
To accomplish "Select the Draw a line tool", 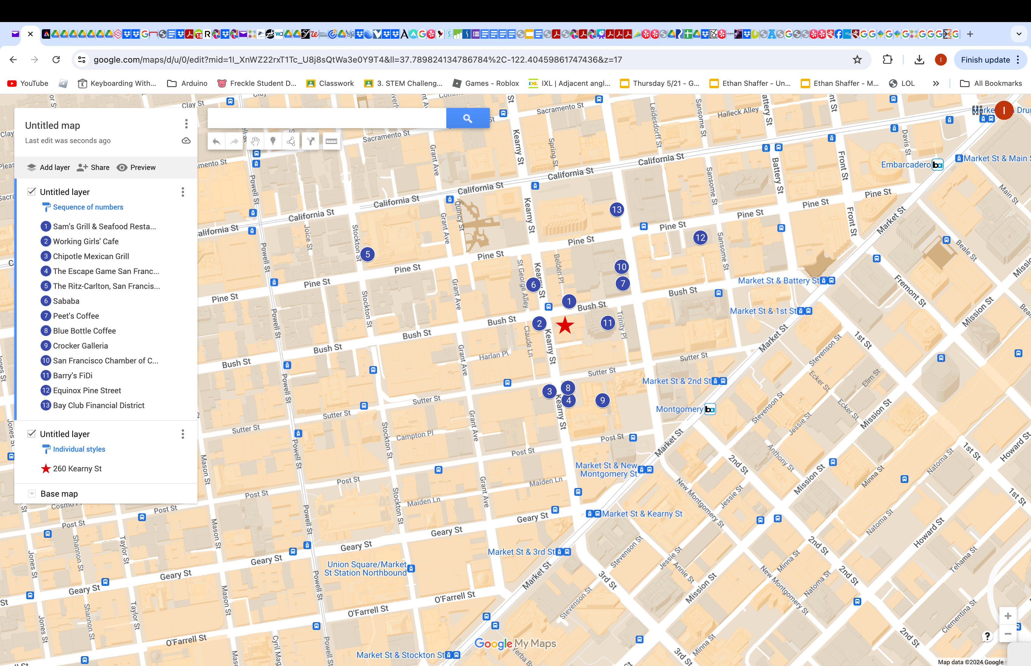I will pos(291,140).
